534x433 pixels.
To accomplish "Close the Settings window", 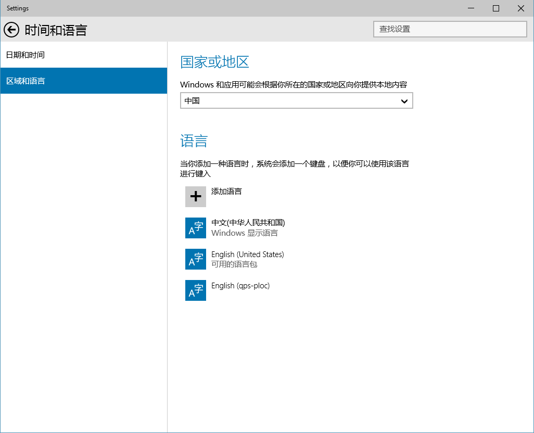I will click(520, 8).
